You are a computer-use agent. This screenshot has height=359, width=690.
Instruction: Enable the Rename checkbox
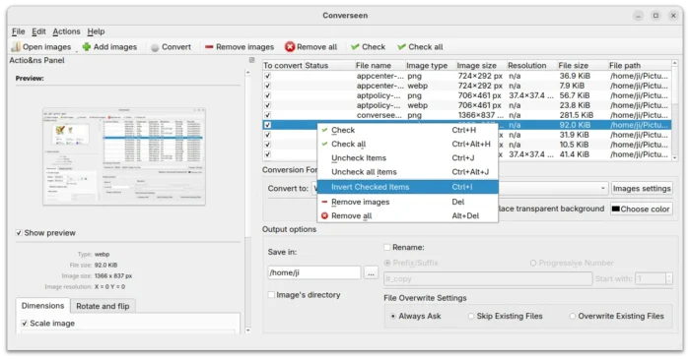(x=387, y=247)
